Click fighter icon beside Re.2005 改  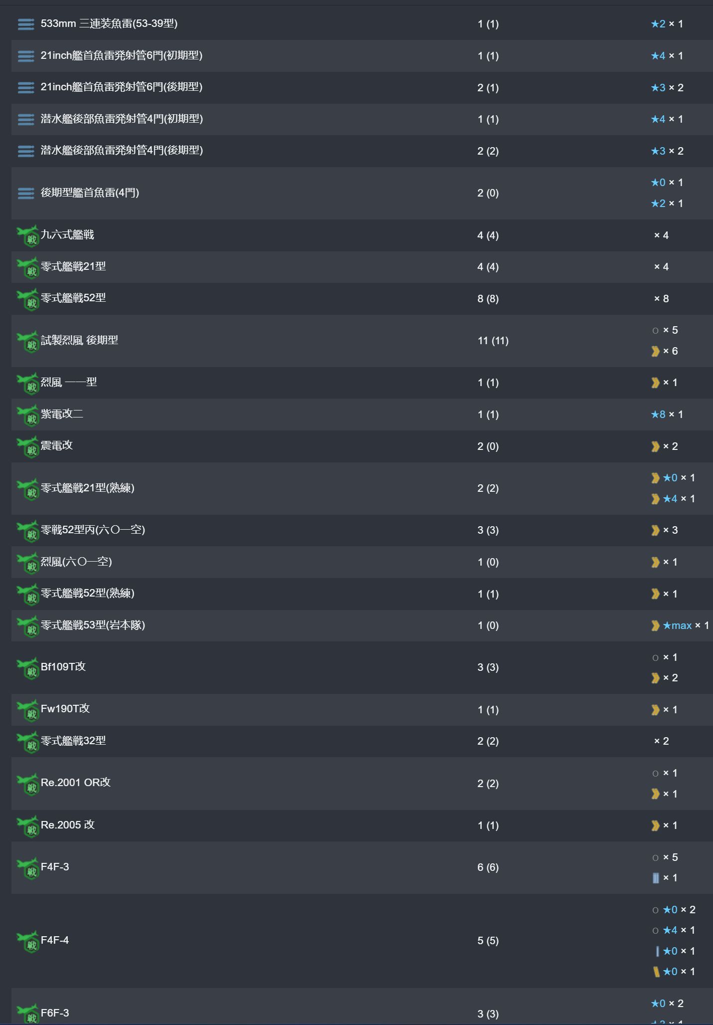tap(28, 825)
